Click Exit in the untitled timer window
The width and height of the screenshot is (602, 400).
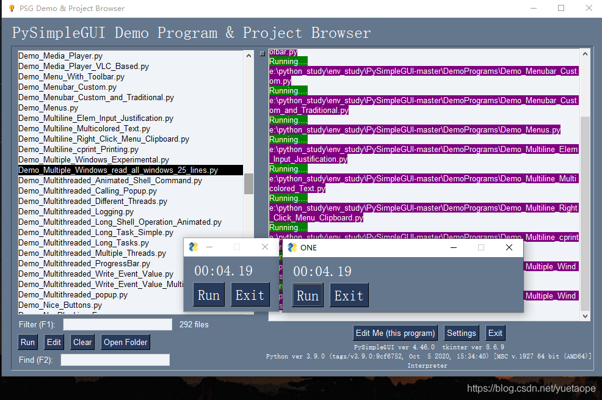point(250,295)
